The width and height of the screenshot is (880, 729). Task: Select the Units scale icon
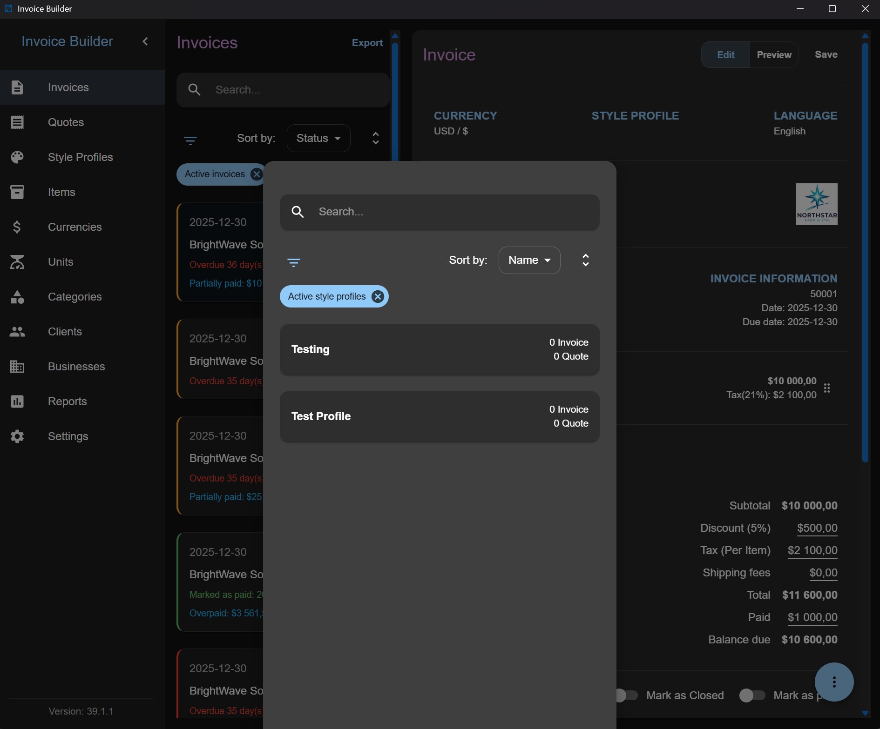point(17,262)
